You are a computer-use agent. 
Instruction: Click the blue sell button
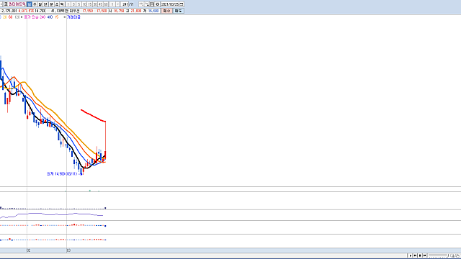click(x=178, y=11)
